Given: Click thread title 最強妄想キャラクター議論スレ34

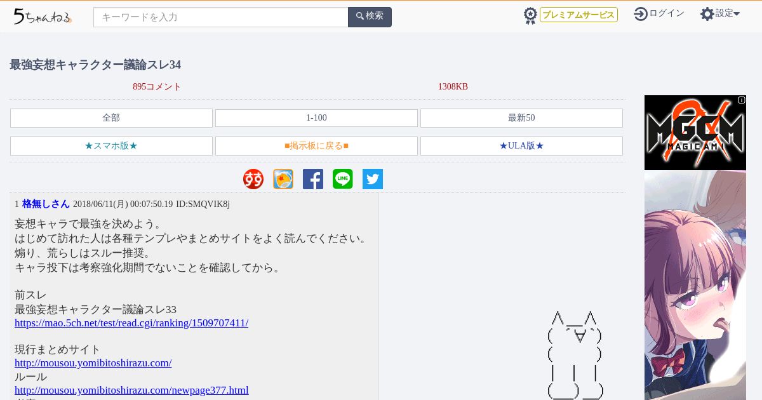Looking at the screenshot, I should [95, 65].
